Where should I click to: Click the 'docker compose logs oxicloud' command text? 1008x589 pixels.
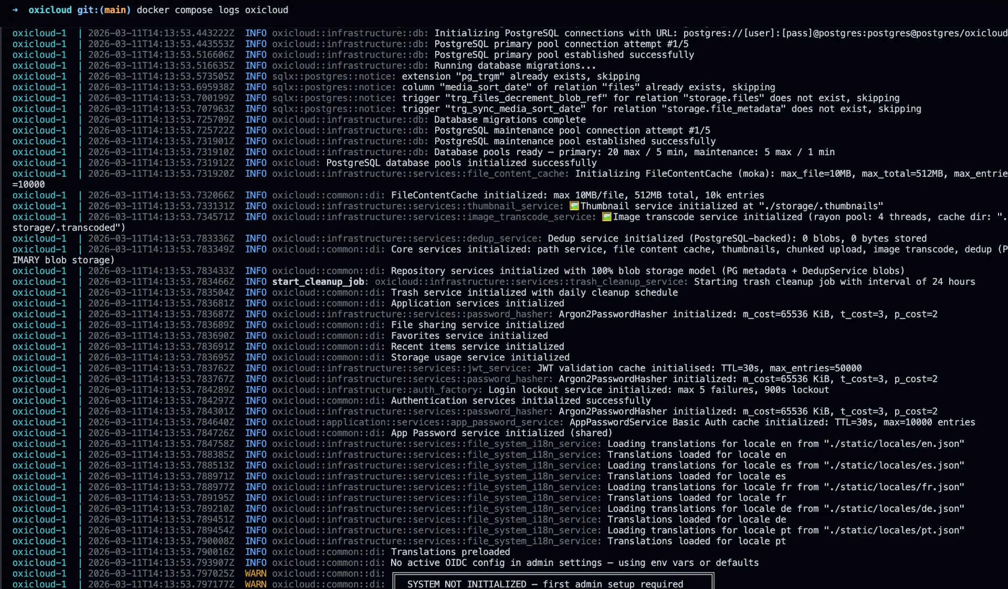coord(212,9)
